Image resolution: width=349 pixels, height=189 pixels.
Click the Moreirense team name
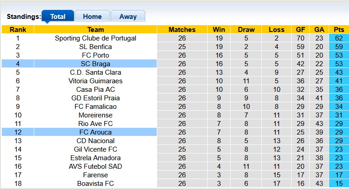click(x=95, y=115)
